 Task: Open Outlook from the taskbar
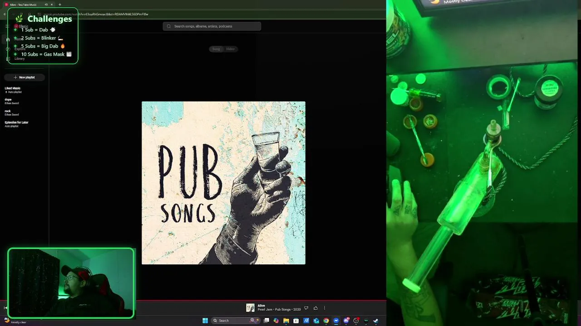(x=316, y=321)
